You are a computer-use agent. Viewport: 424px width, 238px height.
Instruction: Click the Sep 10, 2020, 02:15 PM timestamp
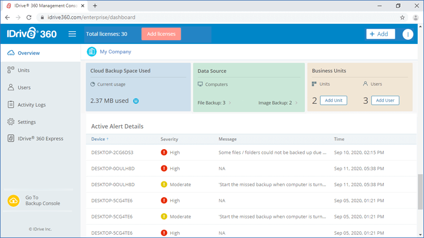coord(359,152)
